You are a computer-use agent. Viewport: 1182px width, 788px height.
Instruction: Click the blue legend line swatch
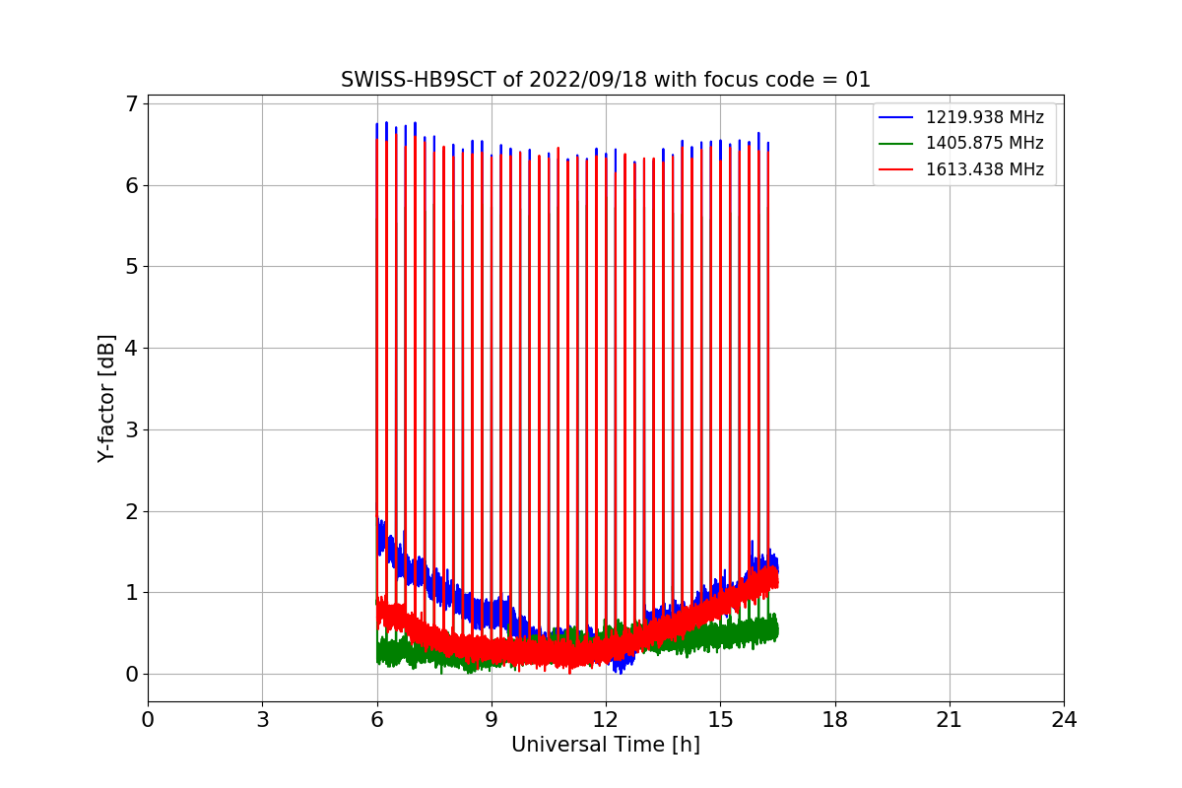coord(897,118)
